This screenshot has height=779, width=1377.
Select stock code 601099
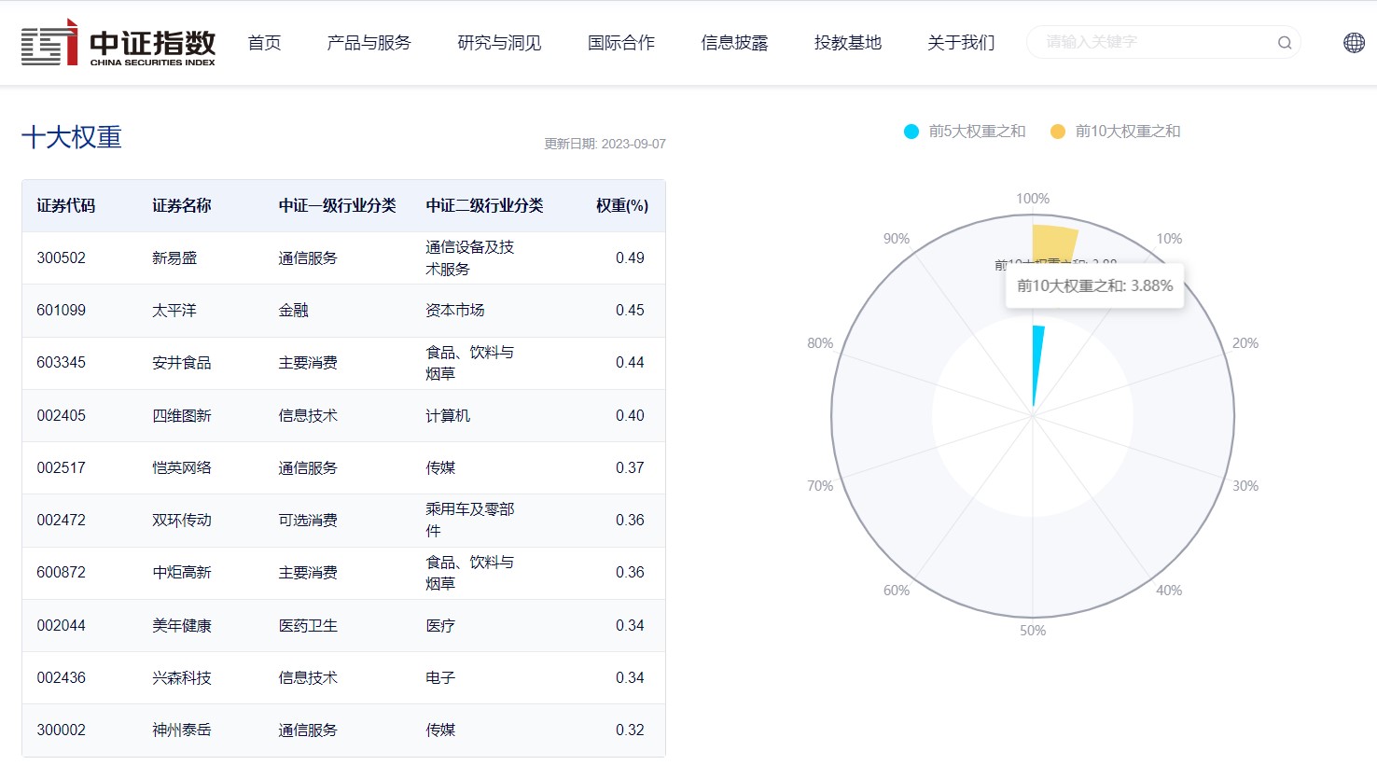pyautogui.click(x=61, y=310)
